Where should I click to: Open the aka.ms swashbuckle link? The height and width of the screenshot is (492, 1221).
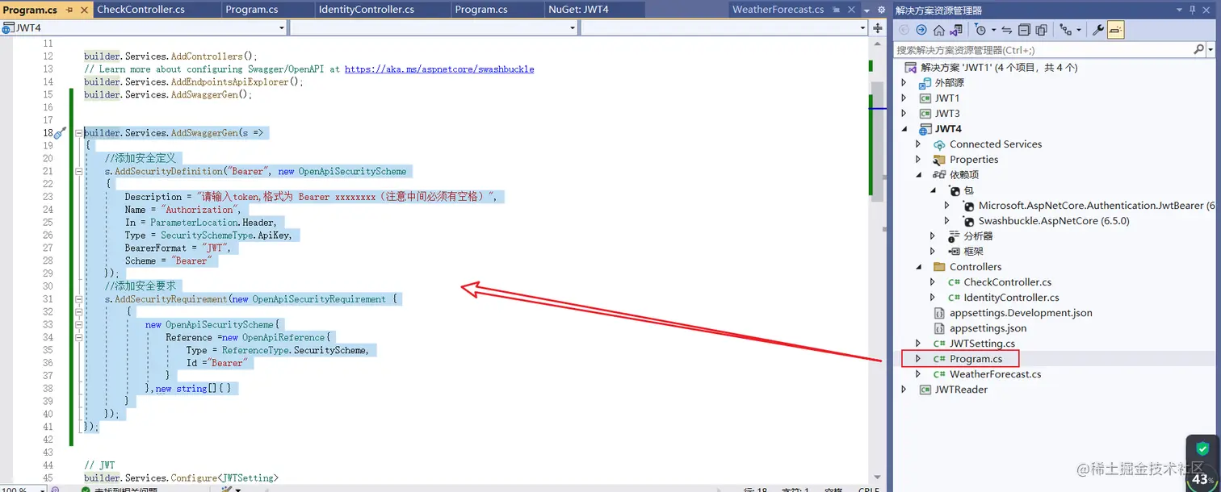pos(439,69)
